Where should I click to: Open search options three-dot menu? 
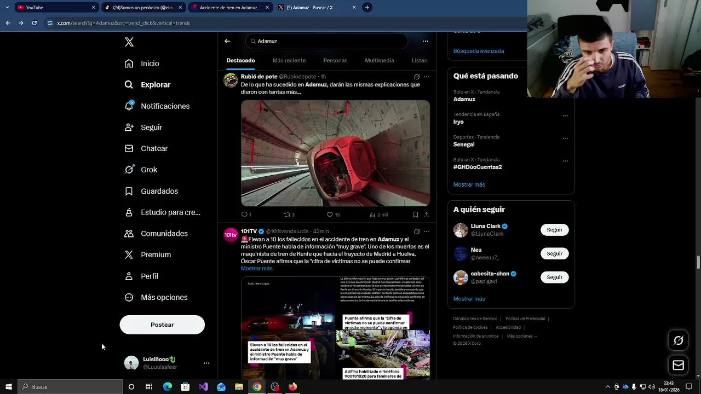point(425,41)
